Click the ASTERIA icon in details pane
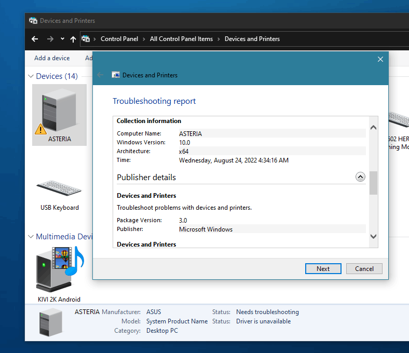The width and height of the screenshot is (409, 353). tap(50, 322)
